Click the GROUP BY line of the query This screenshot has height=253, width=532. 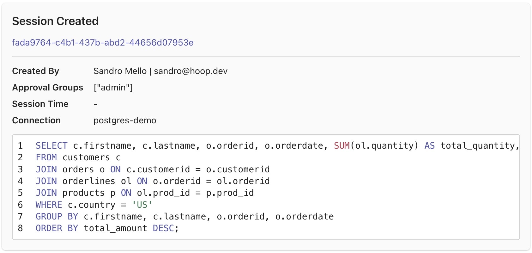[185, 216]
